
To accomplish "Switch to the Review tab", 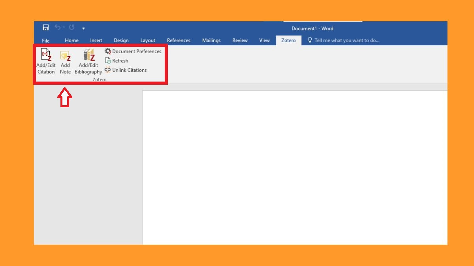I will [x=240, y=40].
